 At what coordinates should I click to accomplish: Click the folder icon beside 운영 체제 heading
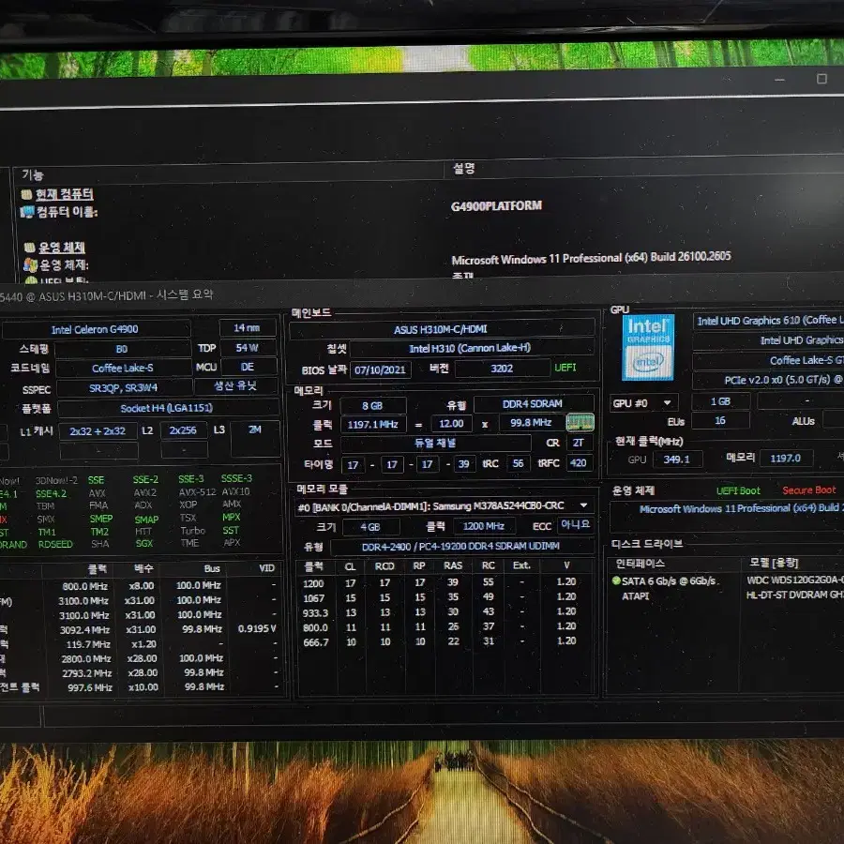(x=30, y=248)
